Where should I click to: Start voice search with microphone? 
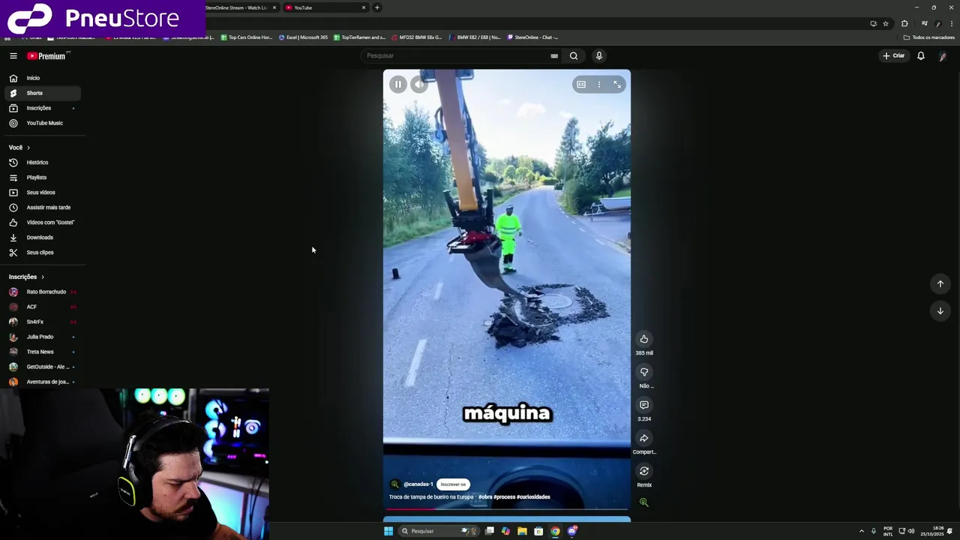coord(598,55)
